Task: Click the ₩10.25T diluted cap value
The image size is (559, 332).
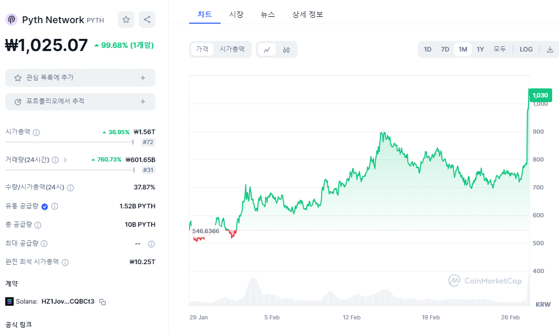Action: click(142, 262)
